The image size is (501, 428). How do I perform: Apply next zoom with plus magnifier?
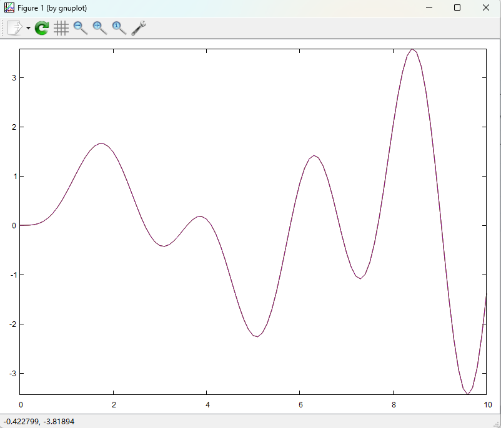(99, 28)
